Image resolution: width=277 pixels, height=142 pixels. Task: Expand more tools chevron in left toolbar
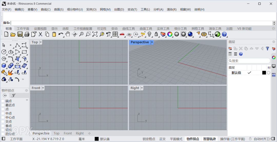coord(23,79)
